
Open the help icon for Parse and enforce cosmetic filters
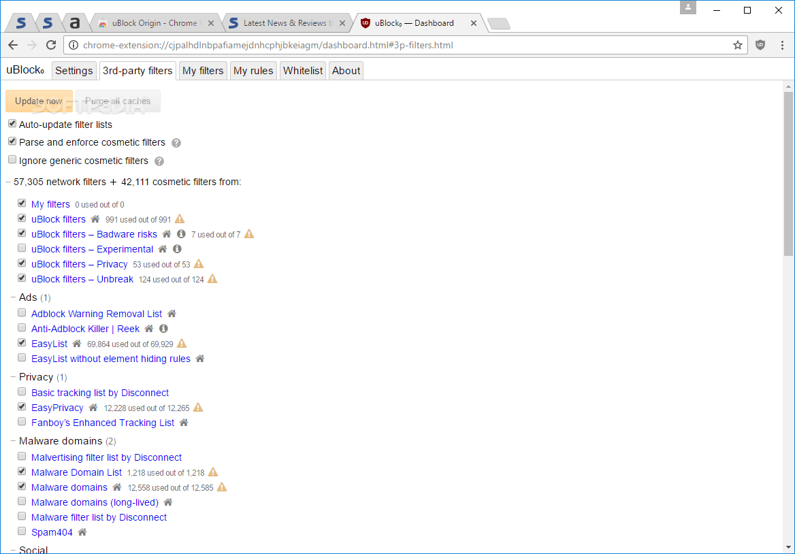(176, 142)
